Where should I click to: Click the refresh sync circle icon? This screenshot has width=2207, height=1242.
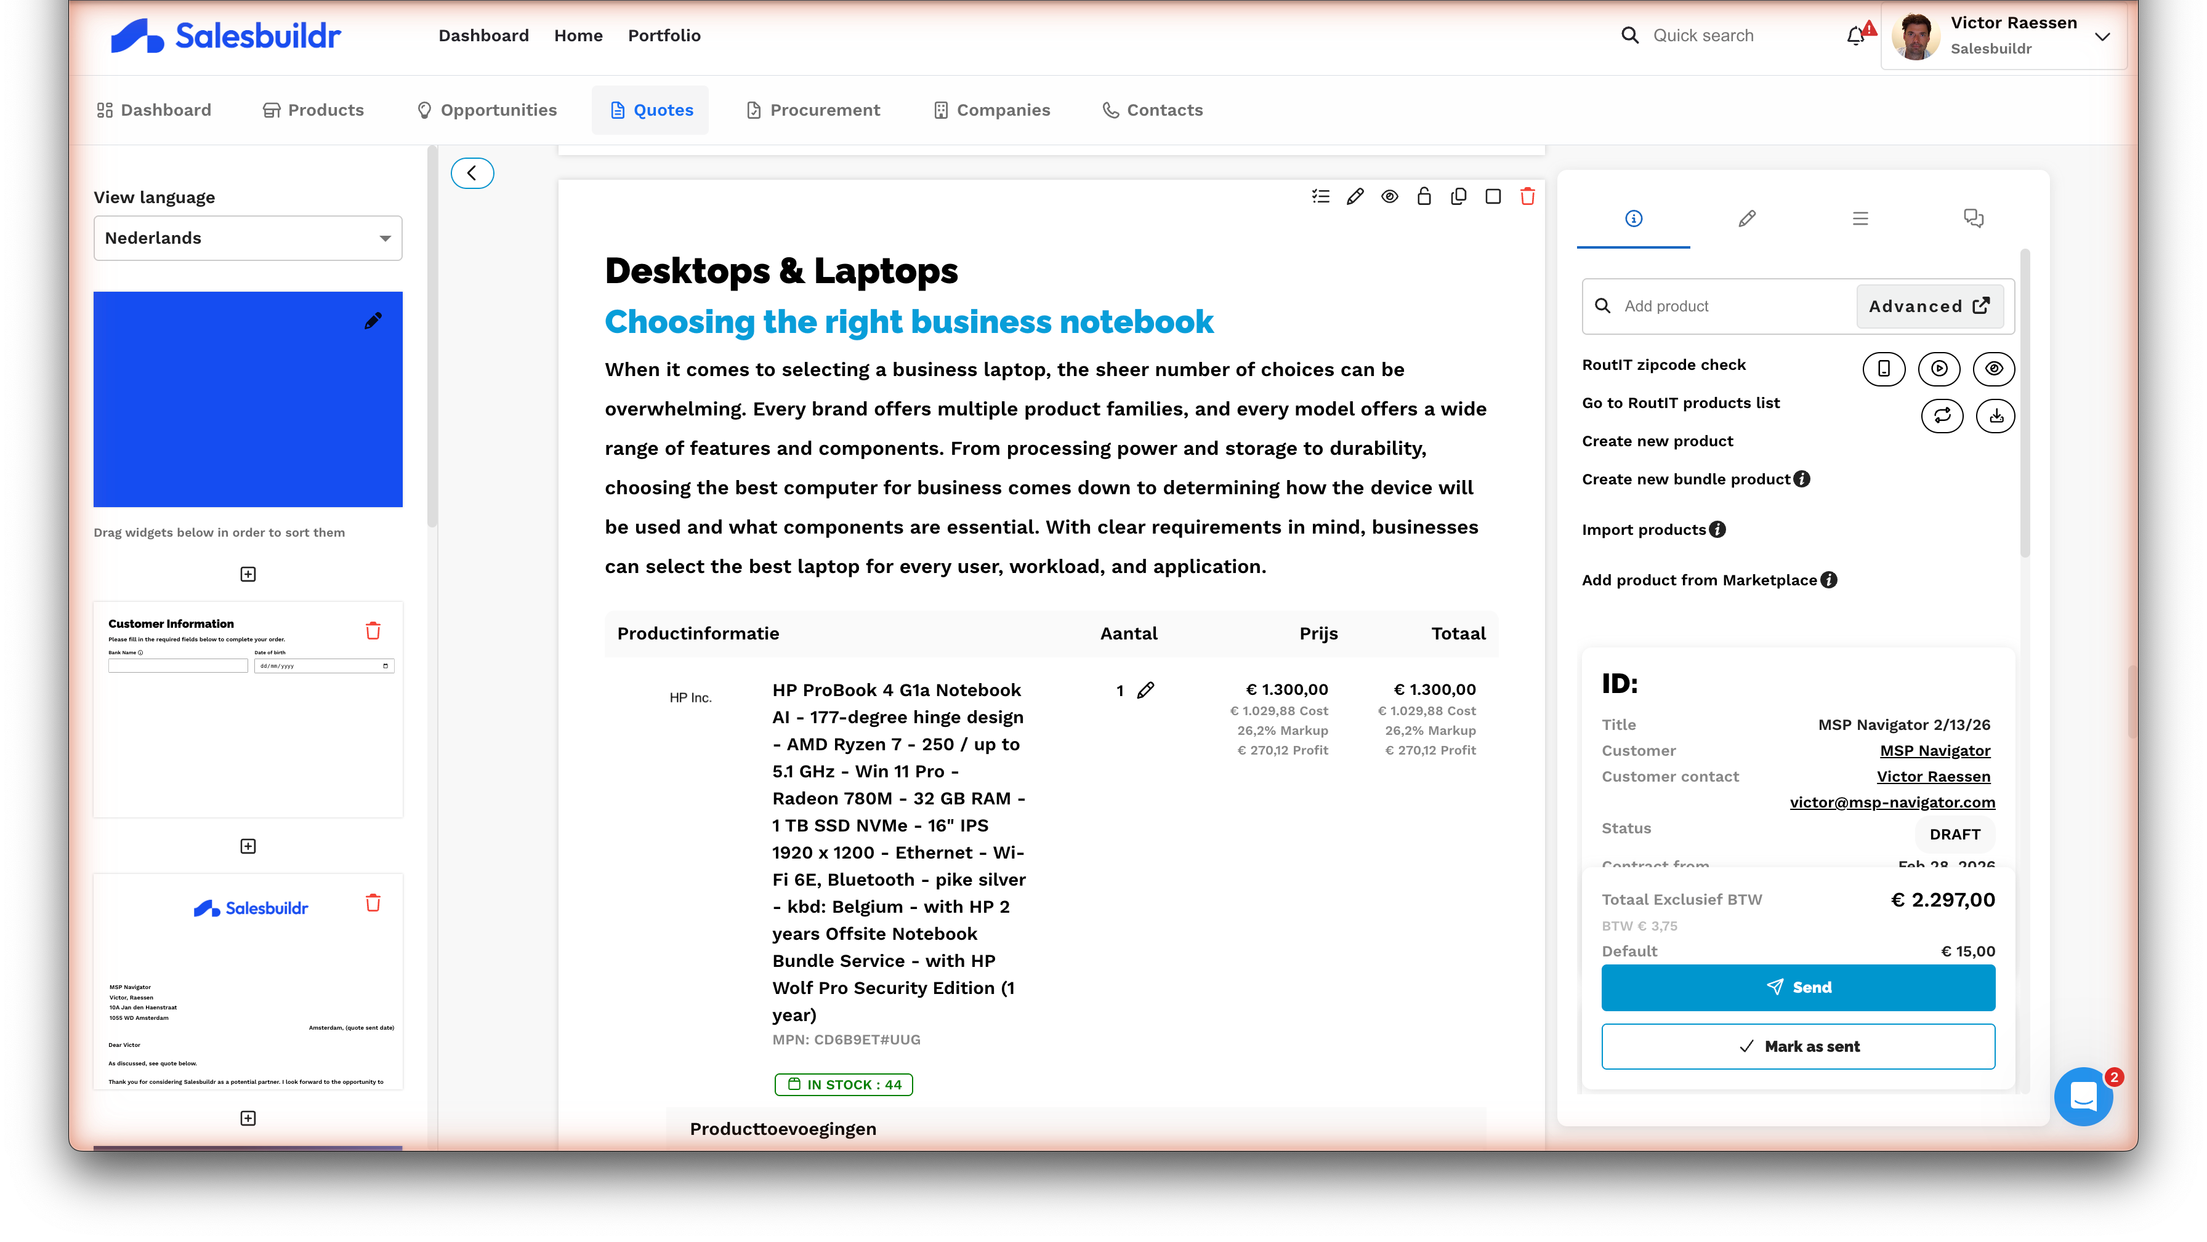click(1942, 416)
